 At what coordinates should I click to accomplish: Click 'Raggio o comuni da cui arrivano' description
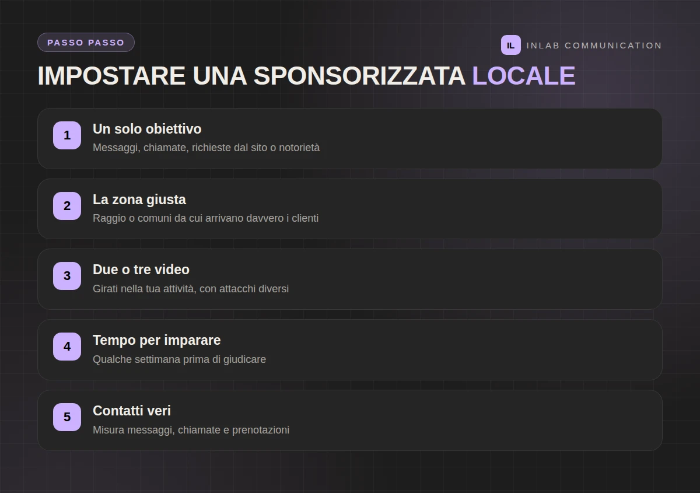pyautogui.click(x=206, y=218)
